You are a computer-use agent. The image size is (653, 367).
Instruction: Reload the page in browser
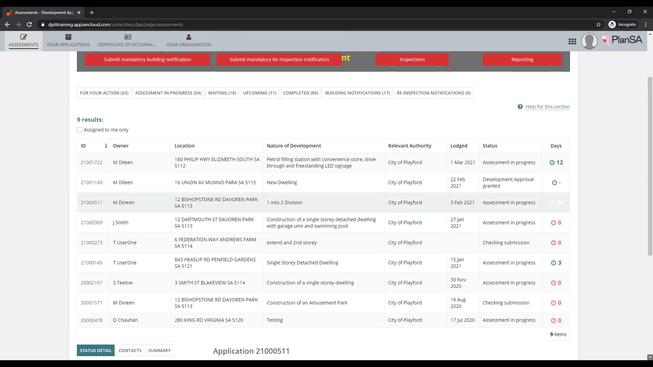tap(29, 24)
